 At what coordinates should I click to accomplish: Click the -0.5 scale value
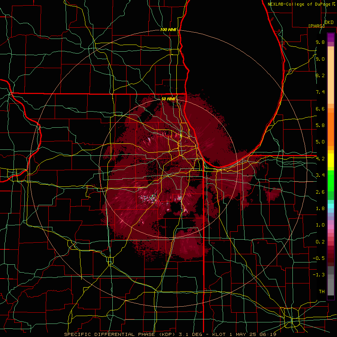pyautogui.click(x=319, y=258)
